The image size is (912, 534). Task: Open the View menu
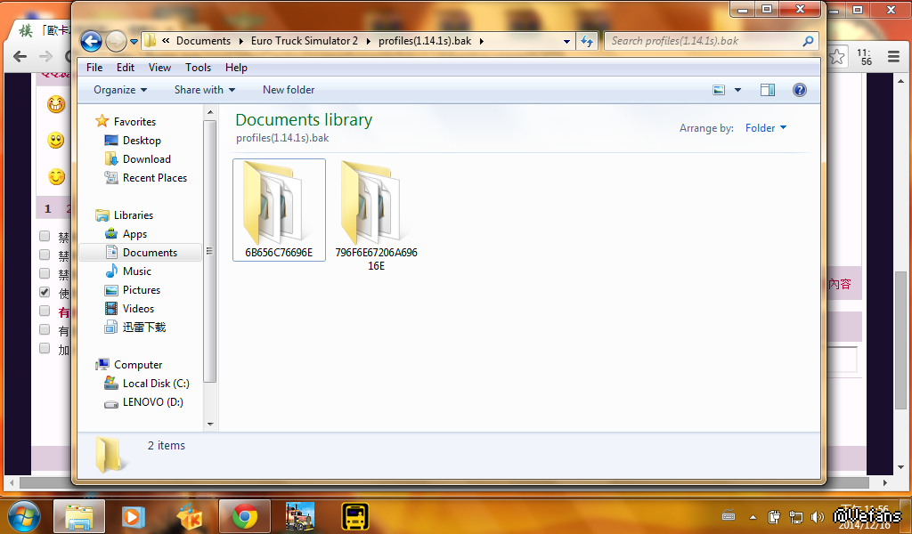pyautogui.click(x=159, y=68)
